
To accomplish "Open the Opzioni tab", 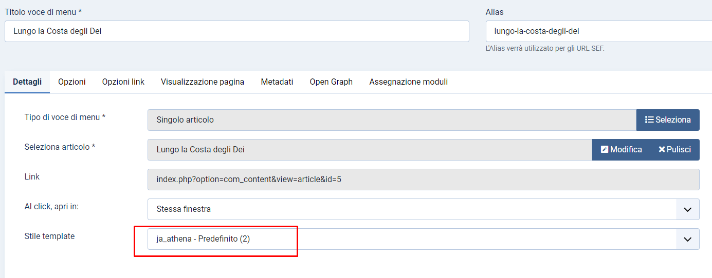I will pos(72,82).
